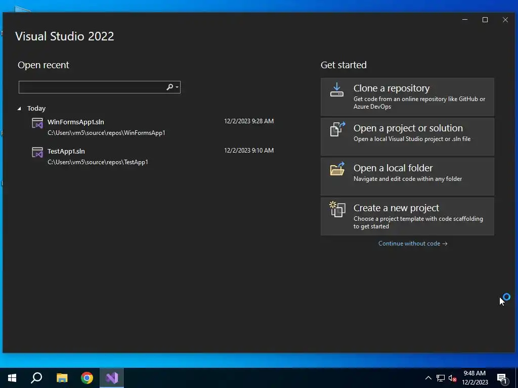Collapse the Today group of recent projects
518x388 pixels.
[19, 108]
